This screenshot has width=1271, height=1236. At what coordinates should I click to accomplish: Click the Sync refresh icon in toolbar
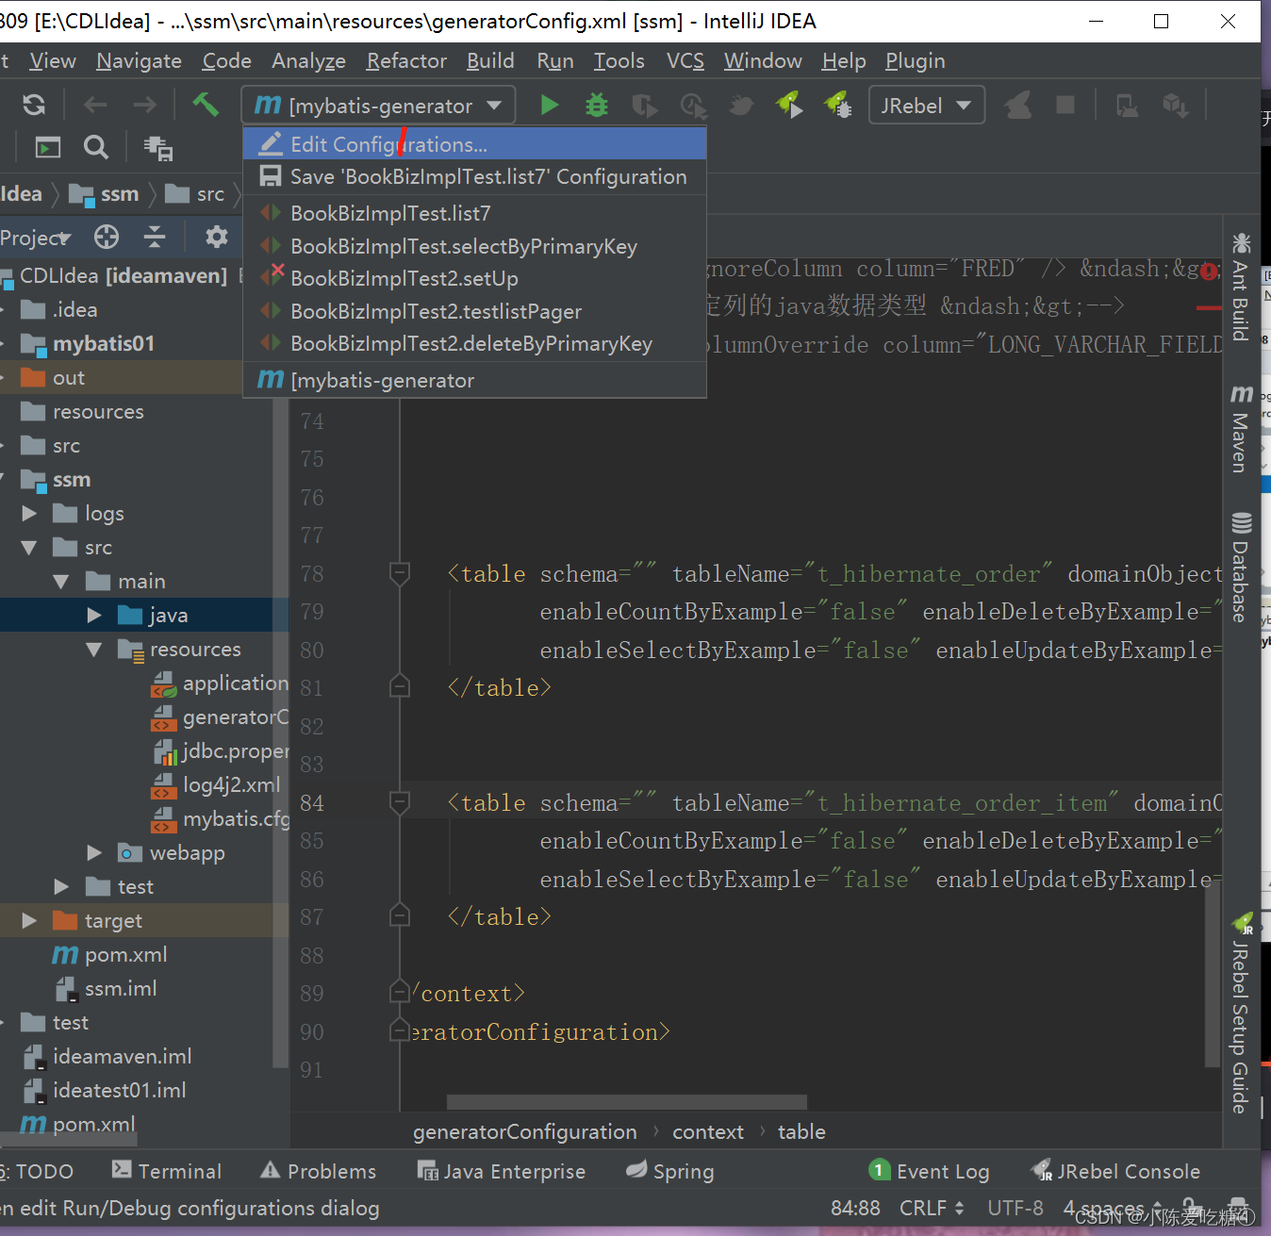click(x=34, y=105)
